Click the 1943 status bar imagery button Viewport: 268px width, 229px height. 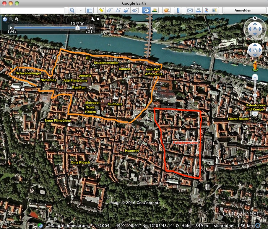point(51,225)
